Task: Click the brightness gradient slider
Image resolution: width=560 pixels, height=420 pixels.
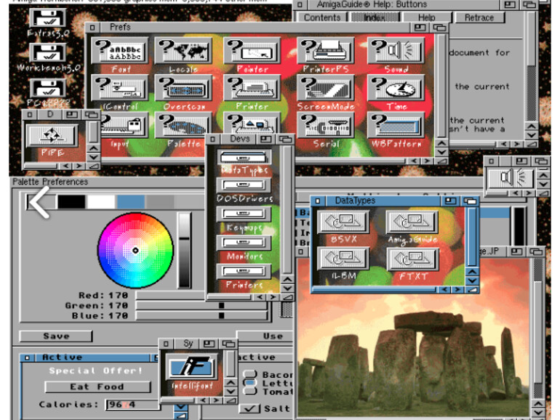Action: [x=184, y=250]
